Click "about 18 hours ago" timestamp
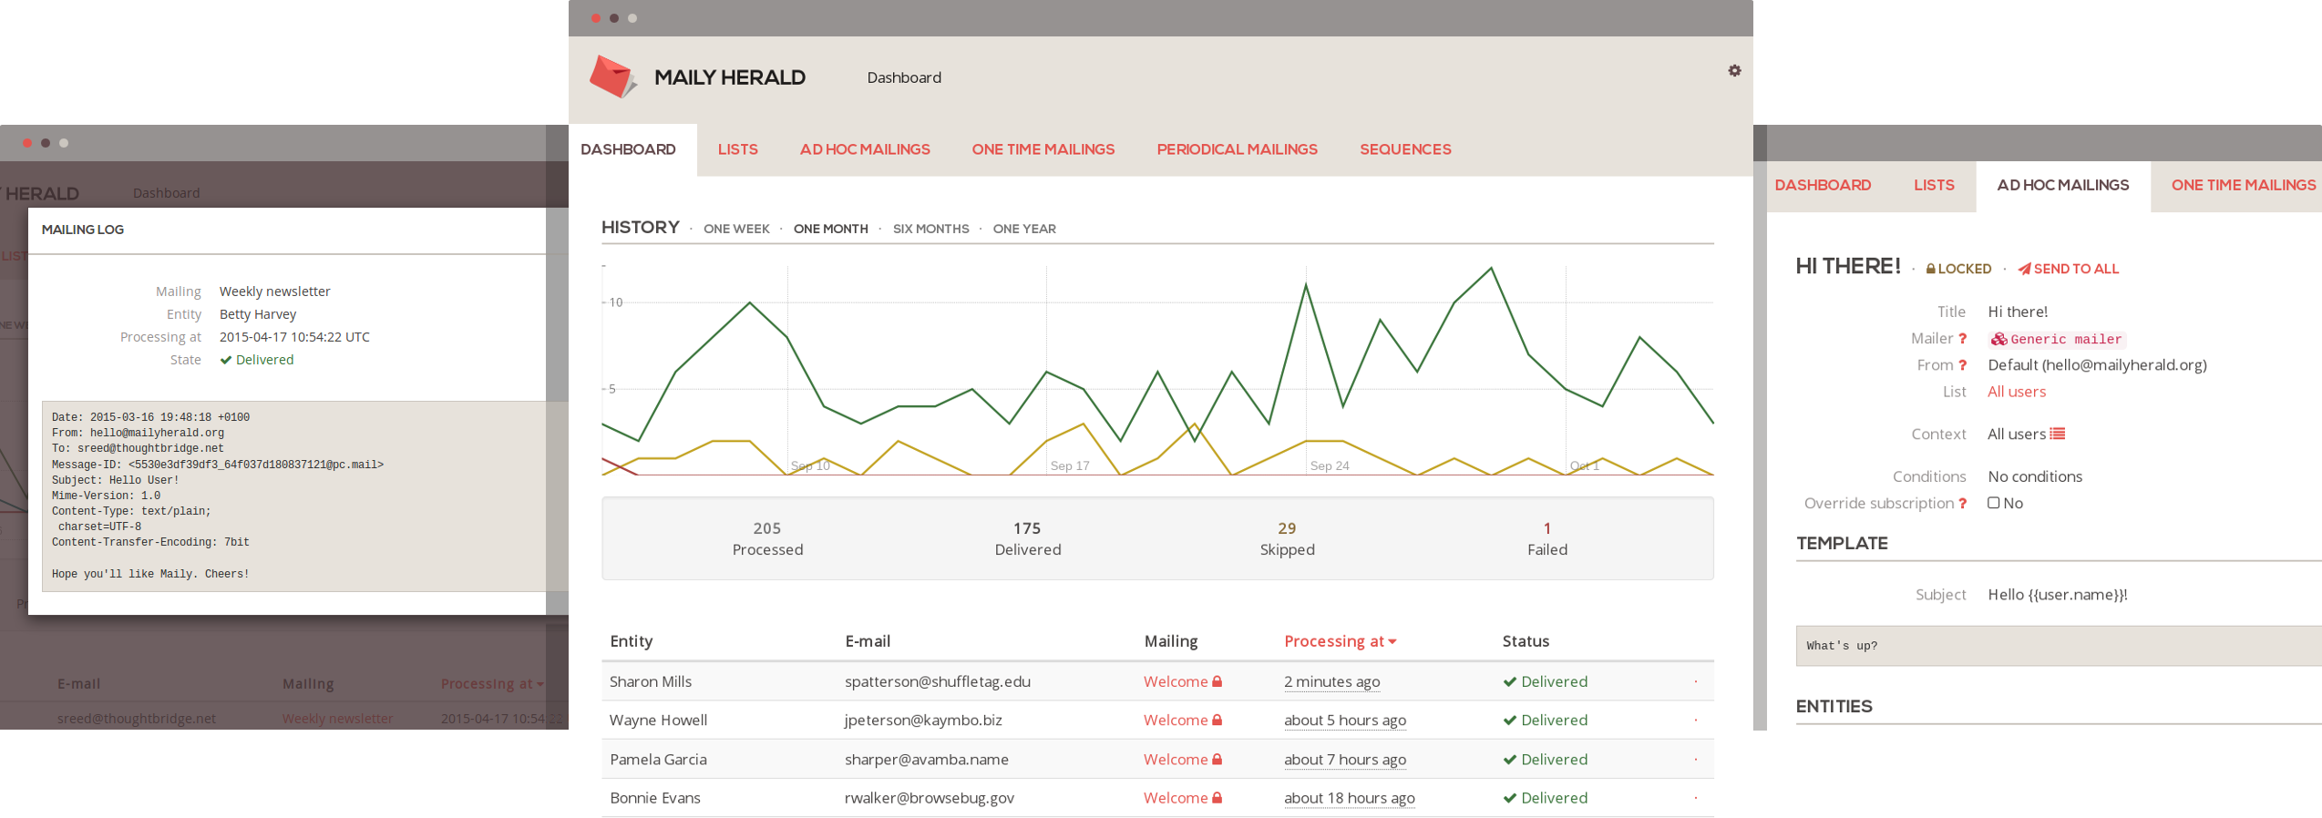 [x=1350, y=798]
